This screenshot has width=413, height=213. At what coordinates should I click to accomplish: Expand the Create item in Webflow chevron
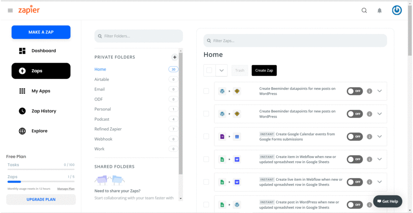[379, 159]
